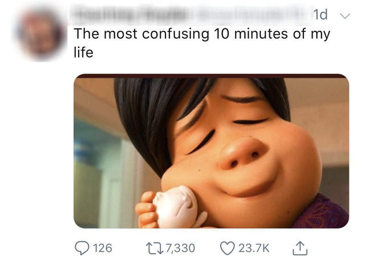Click the reply speech bubble icon

click(83, 247)
